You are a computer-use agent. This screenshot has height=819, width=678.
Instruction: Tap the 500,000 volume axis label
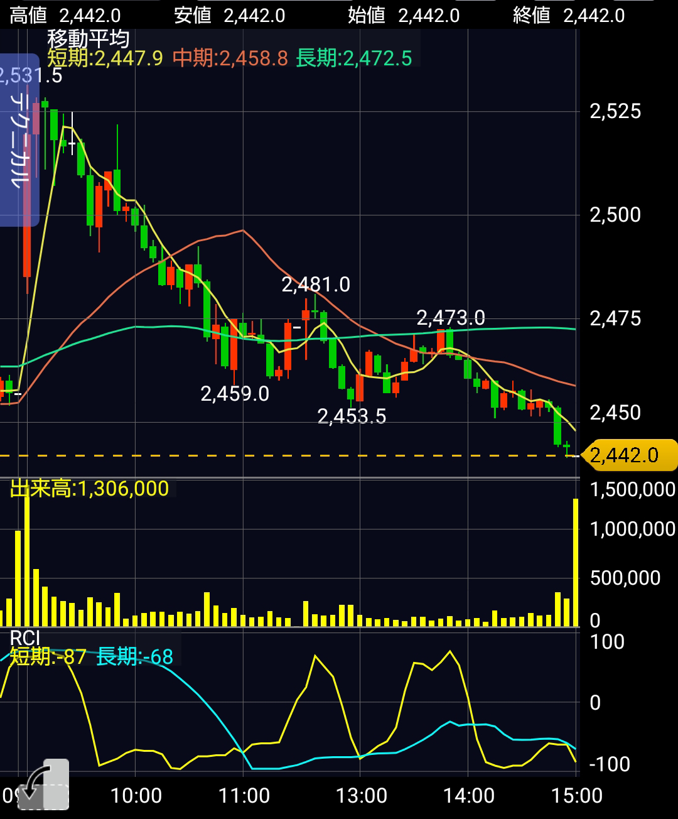(625, 578)
